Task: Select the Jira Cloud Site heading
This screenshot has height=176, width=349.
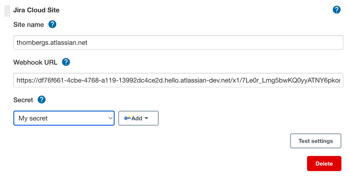Action: [x=36, y=10]
